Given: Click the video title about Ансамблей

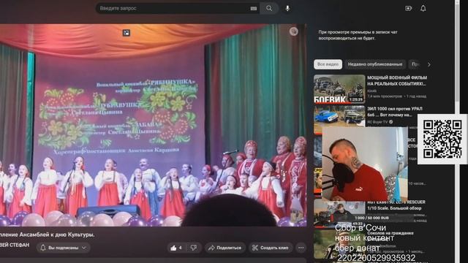Looking at the screenshot, I should coord(47,235).
